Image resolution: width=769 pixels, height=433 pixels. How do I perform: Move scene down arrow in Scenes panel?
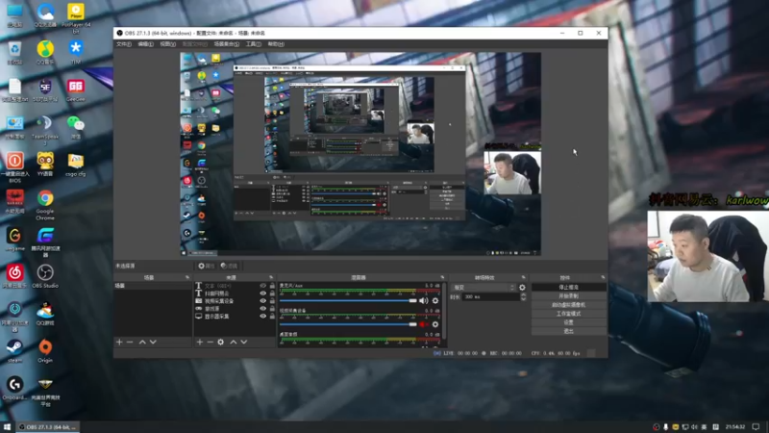[153, 342]
